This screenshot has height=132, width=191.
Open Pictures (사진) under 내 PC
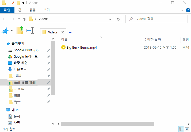click(x=17, y=123)
